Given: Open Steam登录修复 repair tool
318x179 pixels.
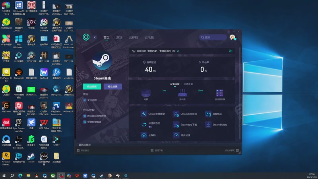Looking at the screenshot, I should [153, 114].
